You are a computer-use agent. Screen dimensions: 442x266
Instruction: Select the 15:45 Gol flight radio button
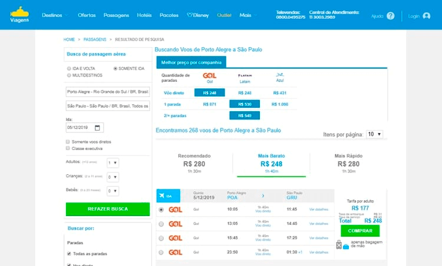tap(161, 238)
